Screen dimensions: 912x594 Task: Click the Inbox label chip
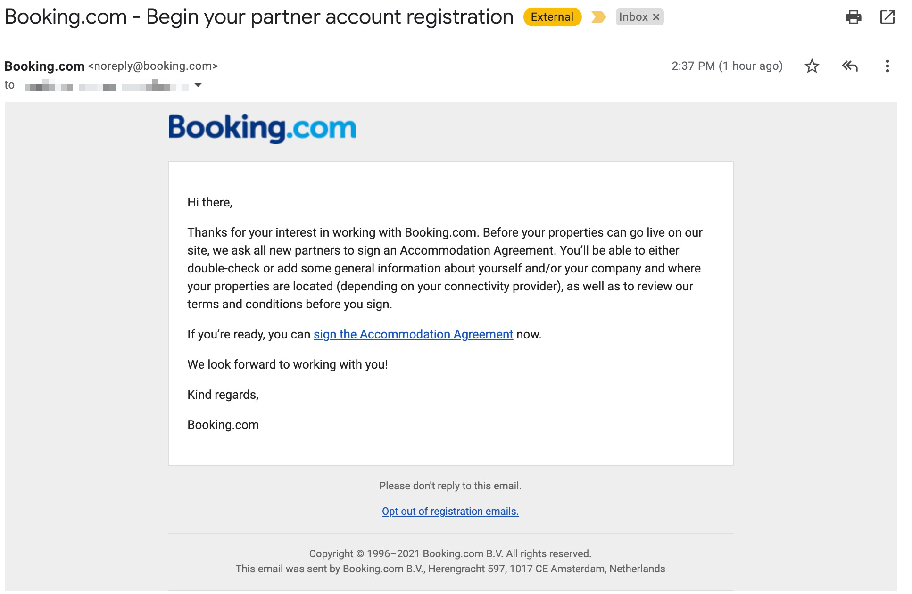click(633, 17)
